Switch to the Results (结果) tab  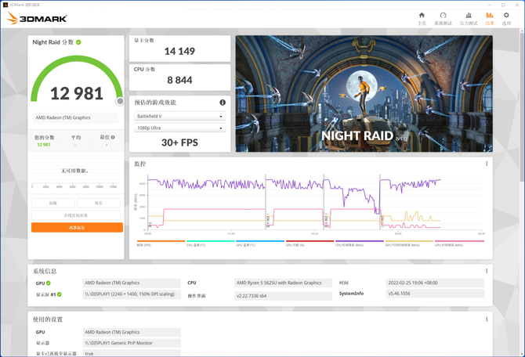pyautogui.click(x=490, y=18)
